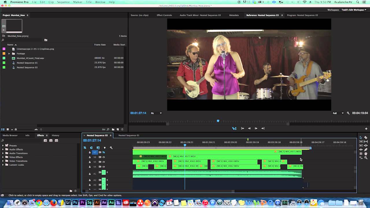Click the accelerated effects filter icon
This screenshot has width=370, height=208.
click(45, 140)
